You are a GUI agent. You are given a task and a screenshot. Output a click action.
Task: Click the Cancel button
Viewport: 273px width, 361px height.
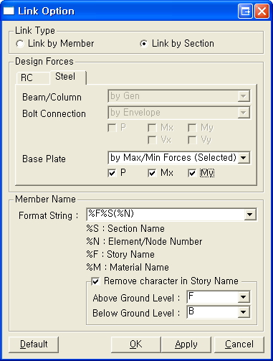point(239,344)
